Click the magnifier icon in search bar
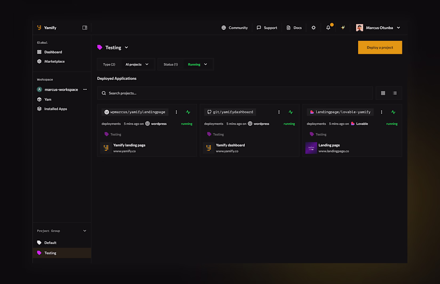Screen dimensions: 440x284 [x=104, y=93]
